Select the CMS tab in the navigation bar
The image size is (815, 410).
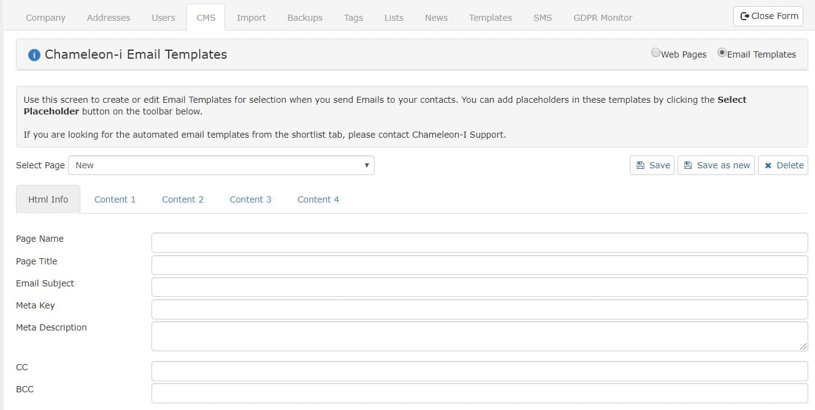pyautogui.click(x=206, y=18)
